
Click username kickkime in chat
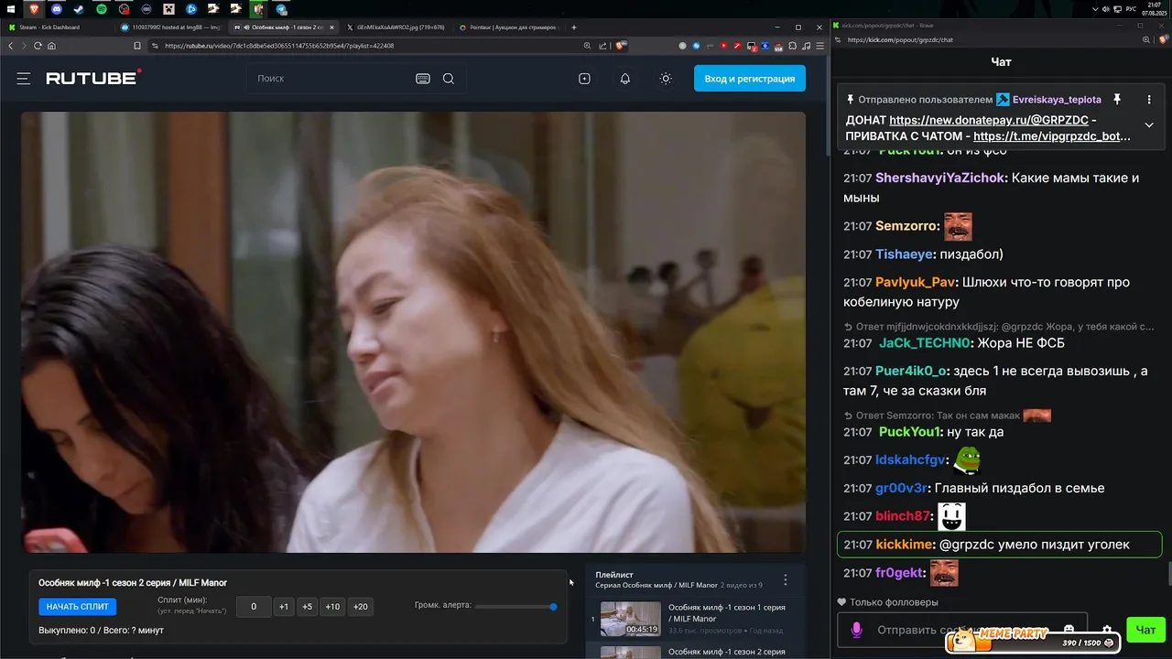905,544
